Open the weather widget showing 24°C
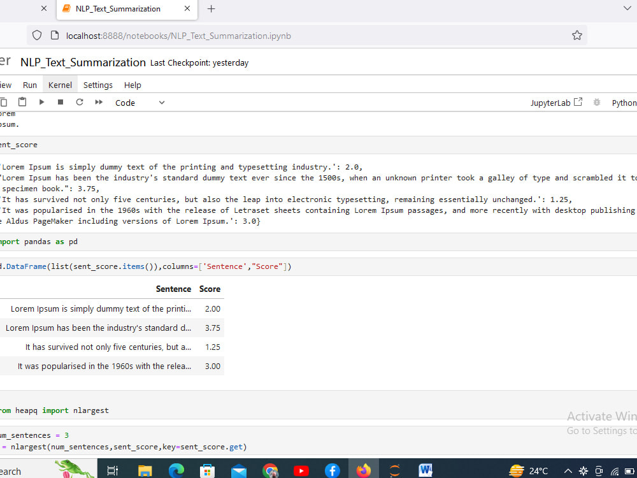637x478 pixels. [x=528, y=471]
